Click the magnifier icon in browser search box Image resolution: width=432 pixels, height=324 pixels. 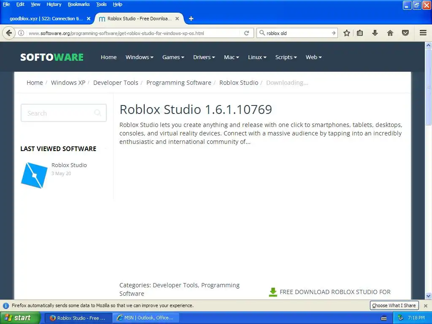[x=262, y=33]
